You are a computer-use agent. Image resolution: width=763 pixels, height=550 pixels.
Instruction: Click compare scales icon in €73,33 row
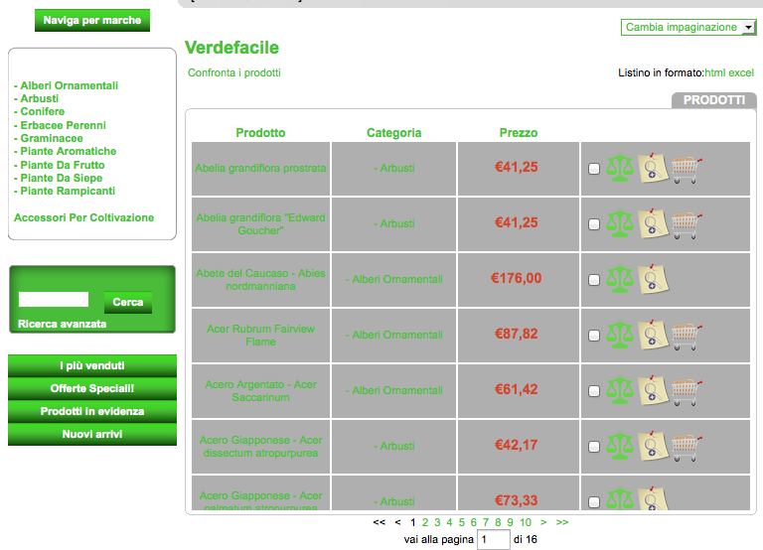tap(620, 499)
